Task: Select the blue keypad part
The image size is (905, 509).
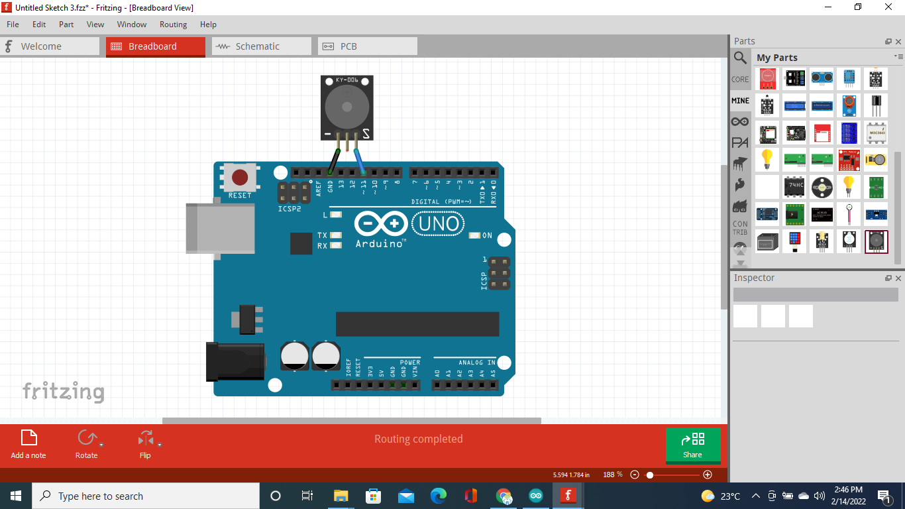Action: [794, 241]
